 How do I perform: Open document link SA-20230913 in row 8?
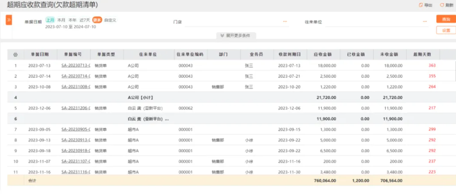point(75,140)
